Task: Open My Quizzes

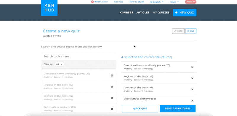Action: (x=161, y=13)
